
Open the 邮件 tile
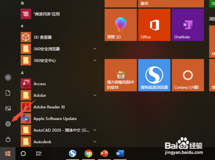point(171,3)
